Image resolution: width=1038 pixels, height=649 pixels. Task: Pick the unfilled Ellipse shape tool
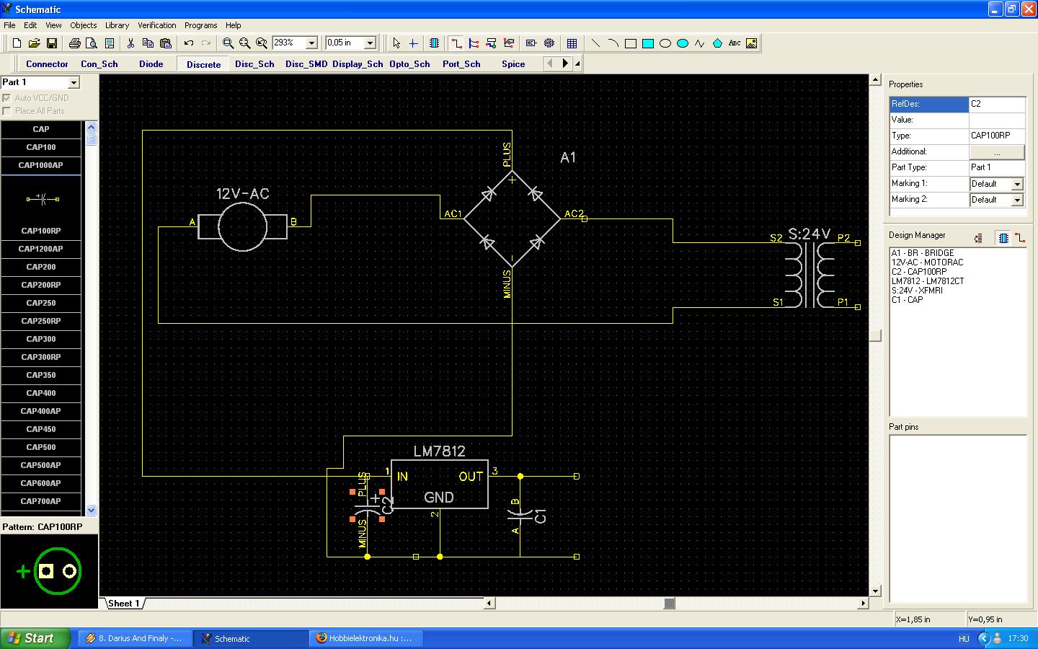pyautogui.click(x=665, y=43)
